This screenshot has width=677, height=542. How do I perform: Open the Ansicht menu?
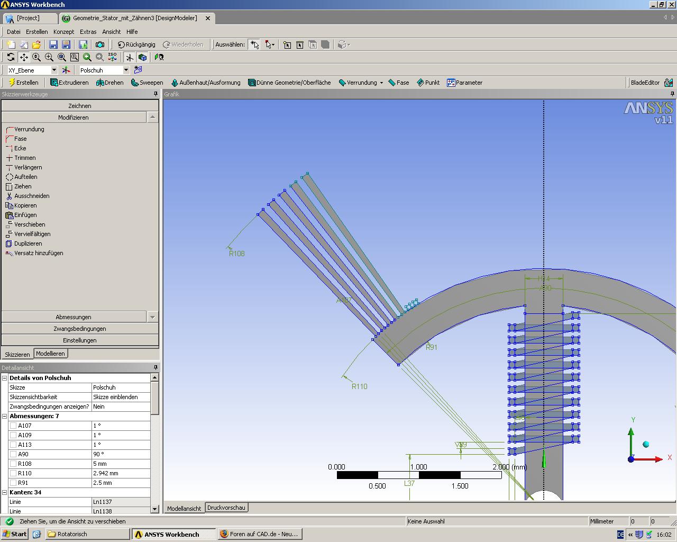pyautogui.click(x=112, y=32)
